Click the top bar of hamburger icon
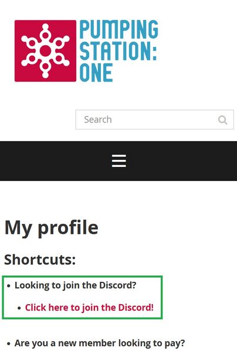Screen dimensions: 237x351 pos(119,155)
